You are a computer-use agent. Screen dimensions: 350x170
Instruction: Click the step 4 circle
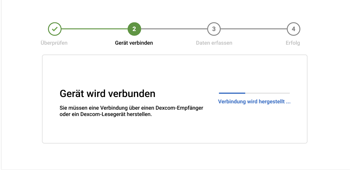(293, 29)
